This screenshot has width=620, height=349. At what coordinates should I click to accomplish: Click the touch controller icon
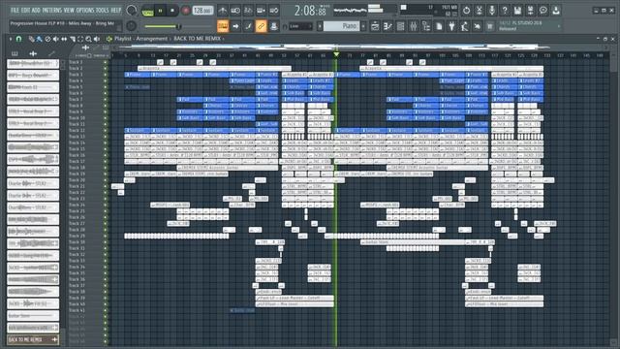478,26
